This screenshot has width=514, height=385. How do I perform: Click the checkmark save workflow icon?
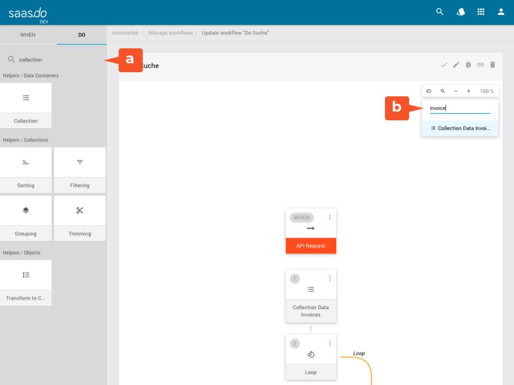[x=444, y=65]
